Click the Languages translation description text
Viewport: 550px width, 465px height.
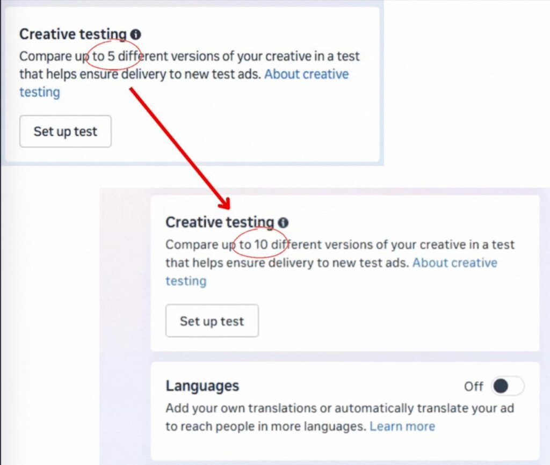tap(339, 417)
